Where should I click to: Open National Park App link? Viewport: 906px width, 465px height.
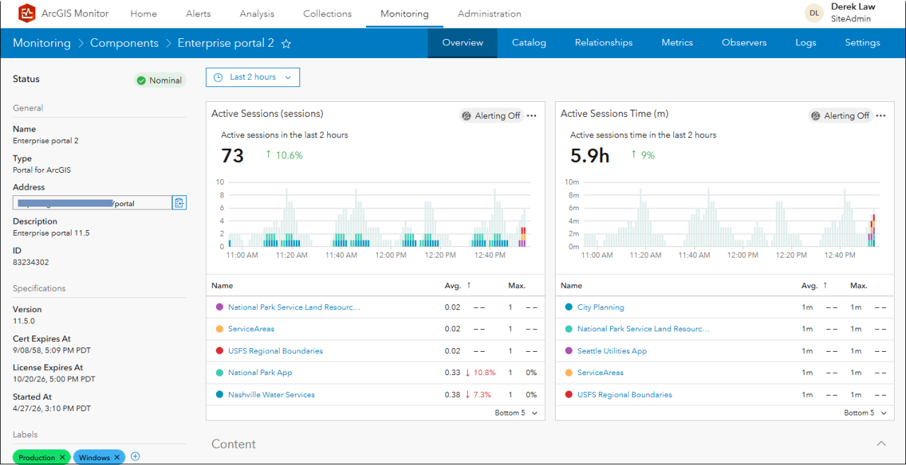coord(260,373)
